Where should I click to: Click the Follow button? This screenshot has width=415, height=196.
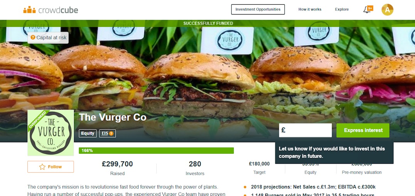51,167
